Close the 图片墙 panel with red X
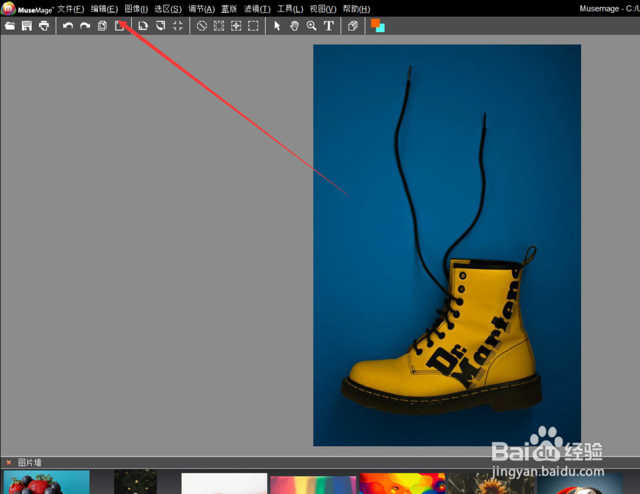640x494 pixels. 8,463
